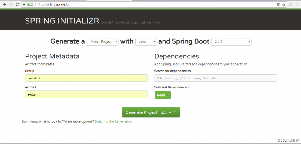The width and height of the screenshot is (301, 144).
Task: Open the Spring Boot 2.1.0 version dropdown
Action: (x=231, y=42)
